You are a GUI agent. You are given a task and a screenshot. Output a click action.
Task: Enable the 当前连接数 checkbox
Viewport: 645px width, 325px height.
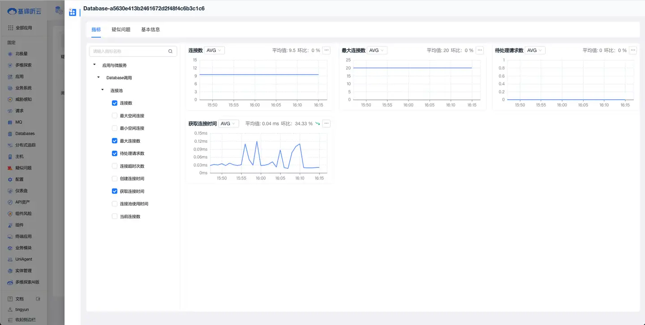pyautogui.click(x=115, y=217)
